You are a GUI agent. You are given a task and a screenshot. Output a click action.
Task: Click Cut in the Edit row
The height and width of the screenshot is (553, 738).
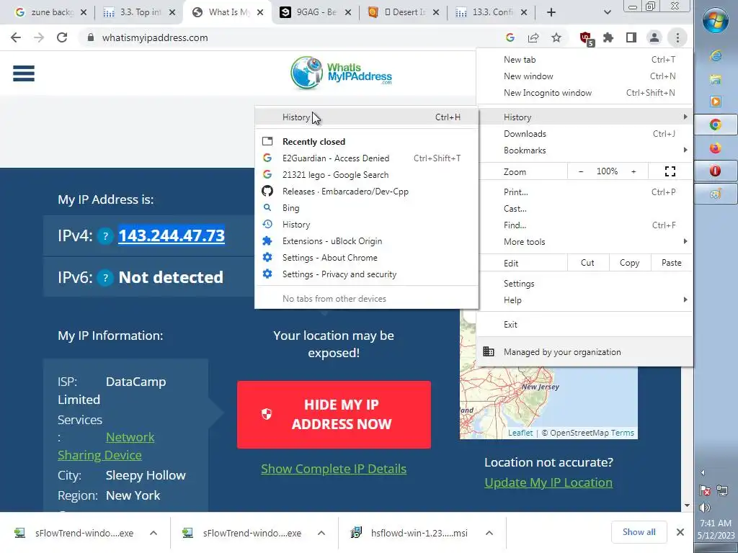[587, 263]
